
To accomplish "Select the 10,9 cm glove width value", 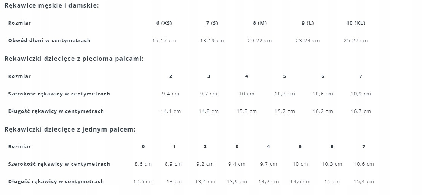I will click(x=361, y=94).
